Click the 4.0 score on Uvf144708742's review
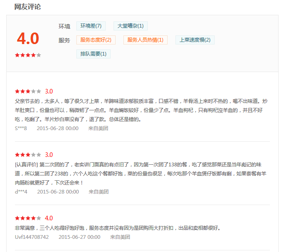Viewport: 284px width, 252px height. 49,218
